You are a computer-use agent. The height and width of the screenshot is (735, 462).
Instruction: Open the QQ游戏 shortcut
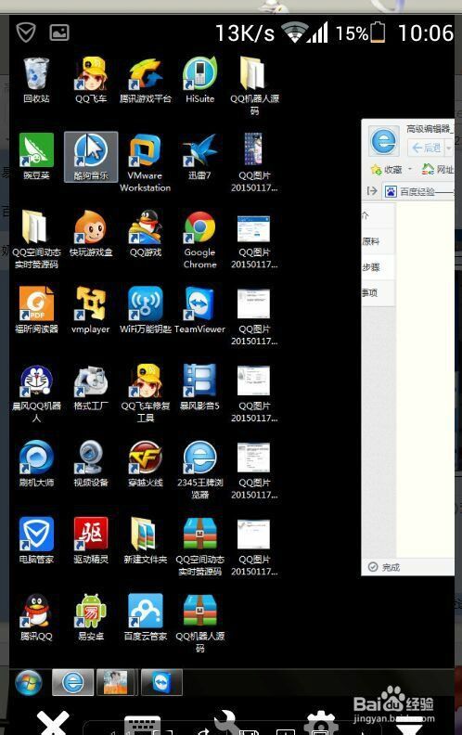click(x=146, y=234)
